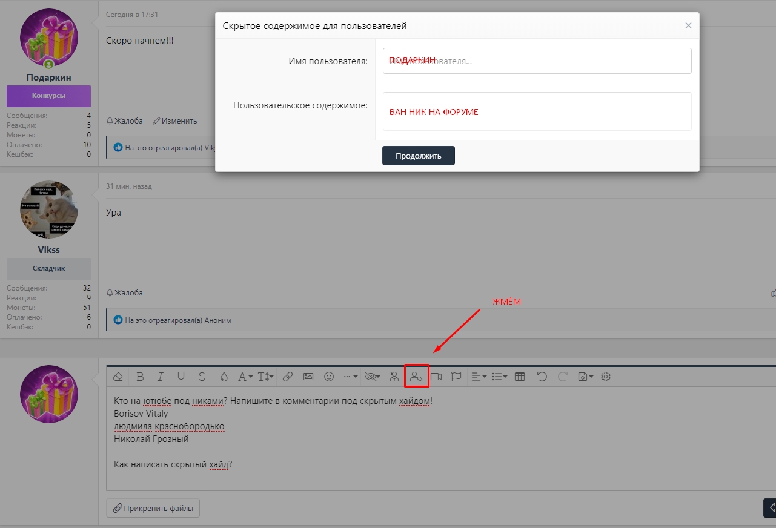Click the Имя пользователя input field

point(537,61)
